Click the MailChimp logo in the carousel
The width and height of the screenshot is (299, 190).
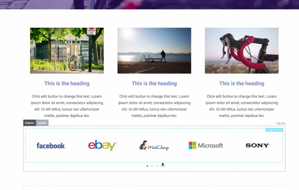tap(154, 146)
